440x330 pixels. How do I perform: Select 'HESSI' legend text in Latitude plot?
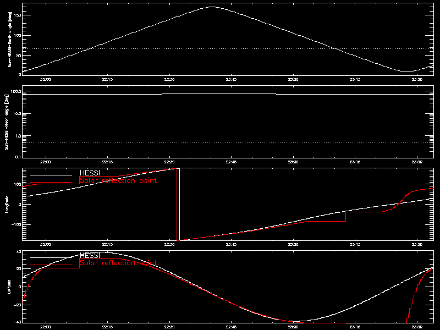90,255
